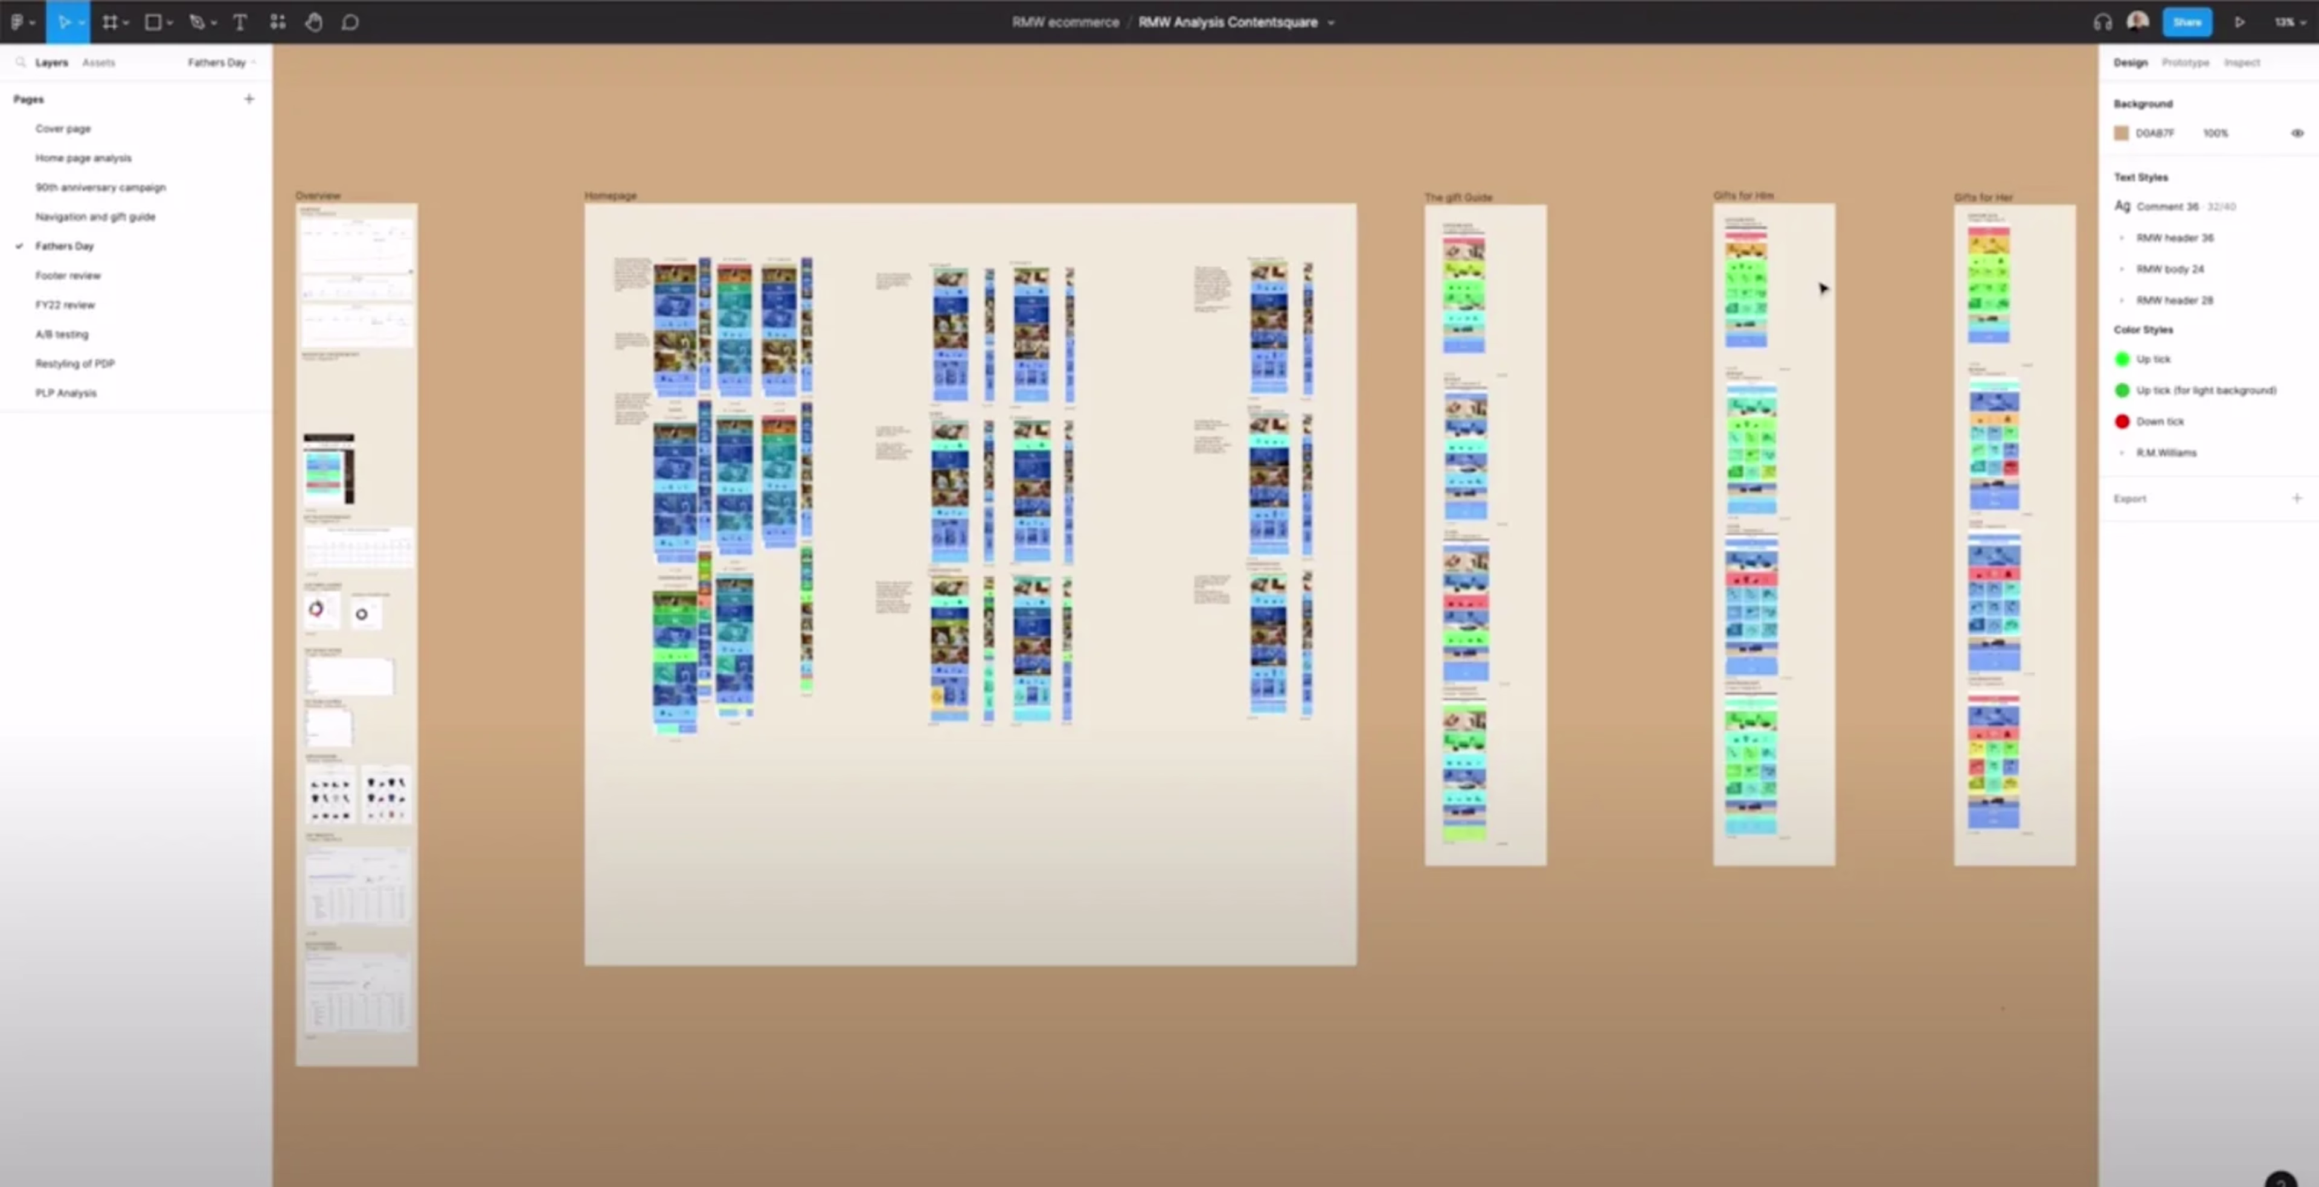The image size is (2319, 1187).
Task: Click the search icon in Layers panel
Action: (20, 62)
